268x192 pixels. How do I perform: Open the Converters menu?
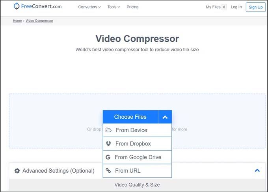click(x=89, y=7)
